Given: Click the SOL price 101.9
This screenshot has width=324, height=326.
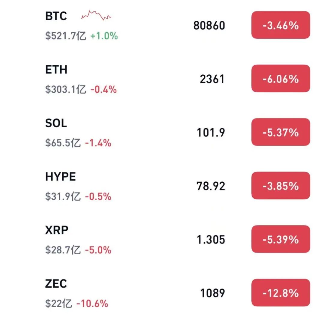Looking at the screenshot, I should [211, 133].
